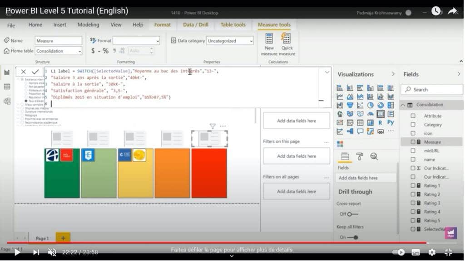
Task: Select the R script visual
Action: (x=381, y=122)
